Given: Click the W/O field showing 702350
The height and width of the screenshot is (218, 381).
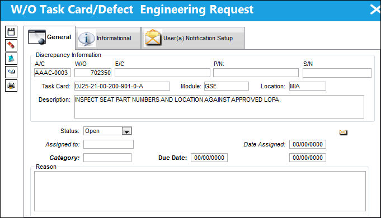Looking at the screenshot, I should click(93, 73).
